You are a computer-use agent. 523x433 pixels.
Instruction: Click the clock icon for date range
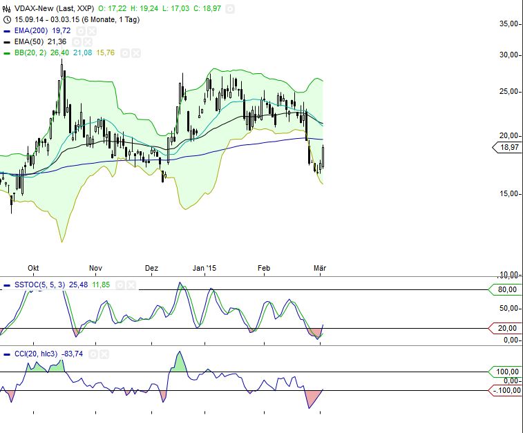pos(7,19)
